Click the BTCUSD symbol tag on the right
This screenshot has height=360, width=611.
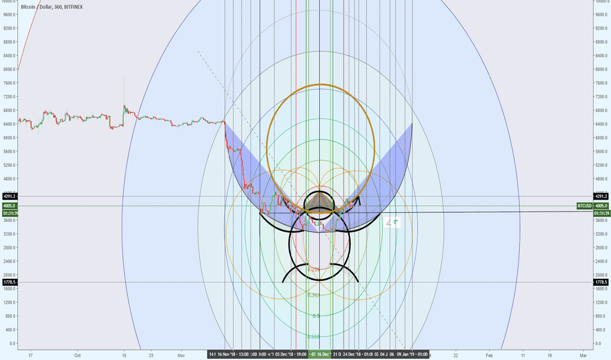pyautogui.click(x=585, y=206)
